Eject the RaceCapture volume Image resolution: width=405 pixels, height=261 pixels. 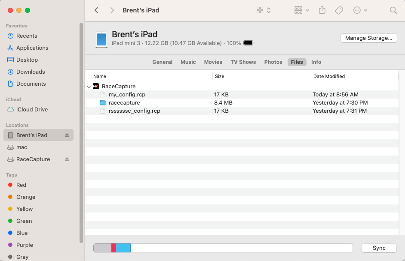pos(67,159)
